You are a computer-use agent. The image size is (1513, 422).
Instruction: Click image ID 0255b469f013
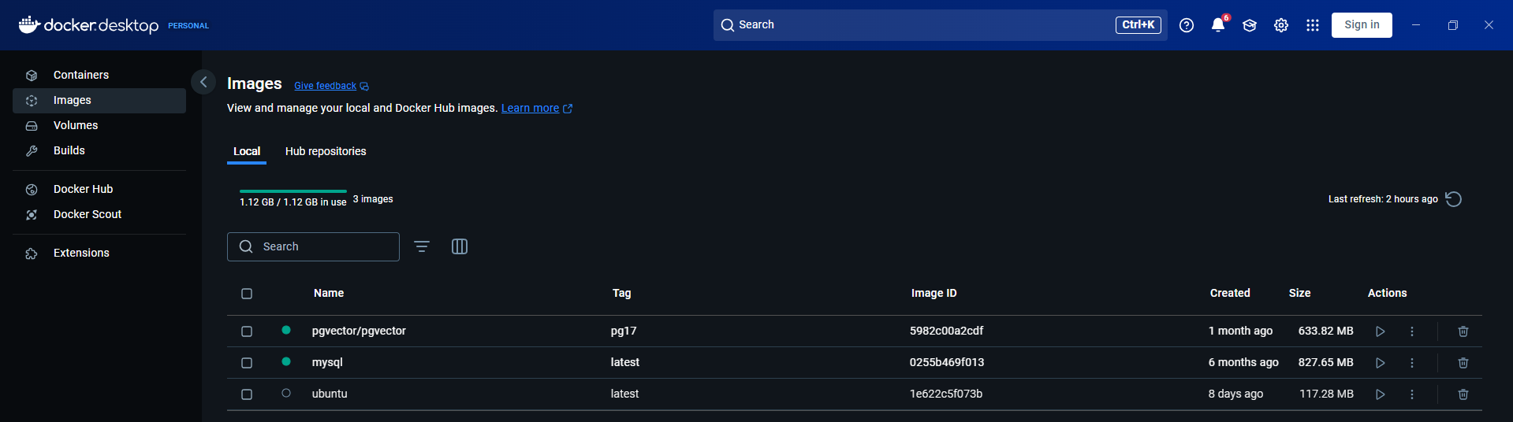[947, 362]
